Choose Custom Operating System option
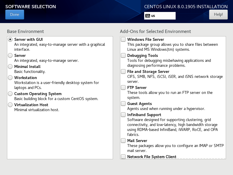 (x=10, y=94)
